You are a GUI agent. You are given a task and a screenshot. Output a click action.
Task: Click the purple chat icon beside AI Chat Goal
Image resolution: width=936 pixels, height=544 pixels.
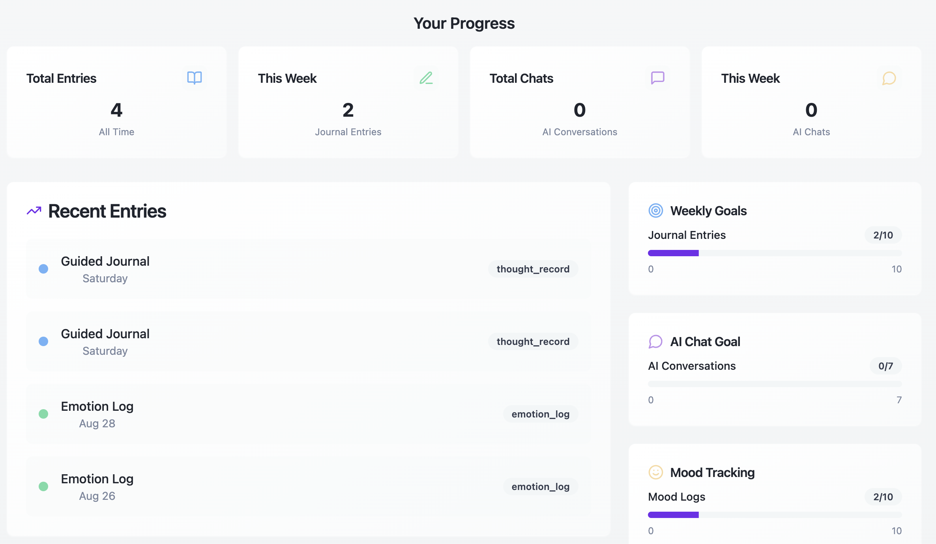click(x=655, y=341)
